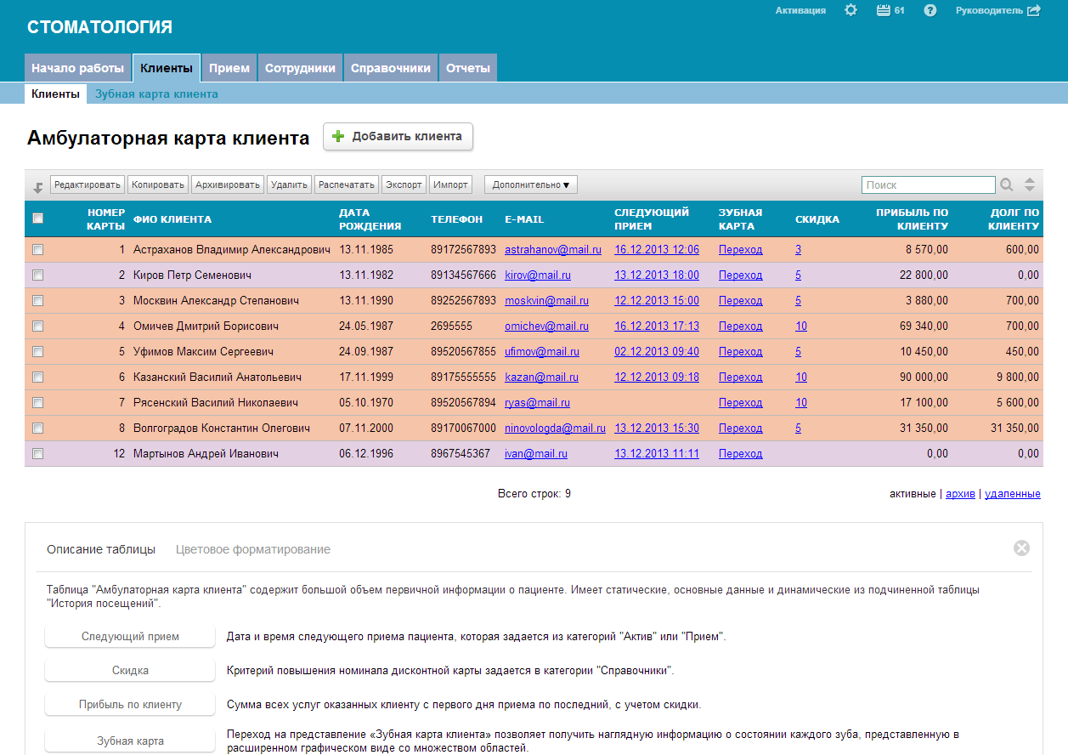The image size is (1068, 755).
Task: Open the архив link below the table
Action: coord(960,493)
